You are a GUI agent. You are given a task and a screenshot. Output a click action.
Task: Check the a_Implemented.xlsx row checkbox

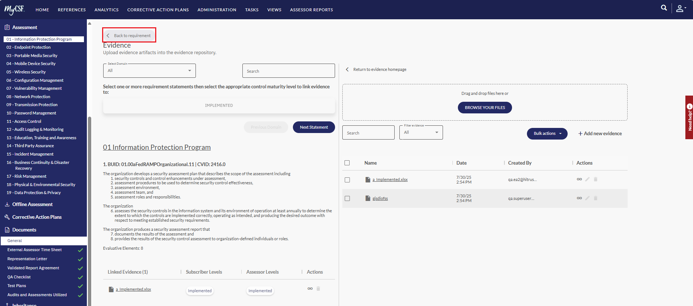tap(347, 180)
